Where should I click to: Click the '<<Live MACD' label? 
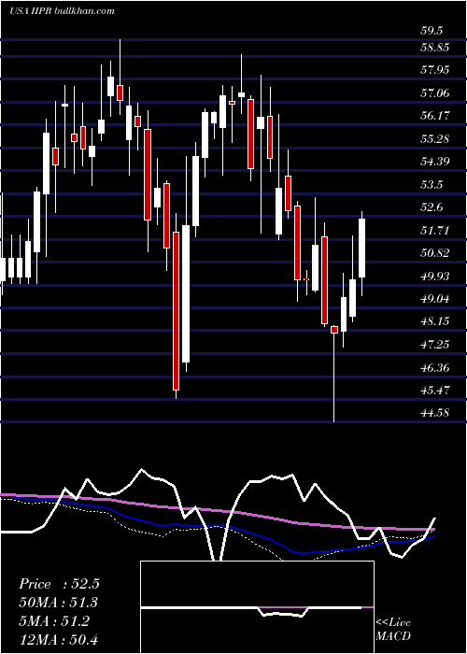[393, 630]
